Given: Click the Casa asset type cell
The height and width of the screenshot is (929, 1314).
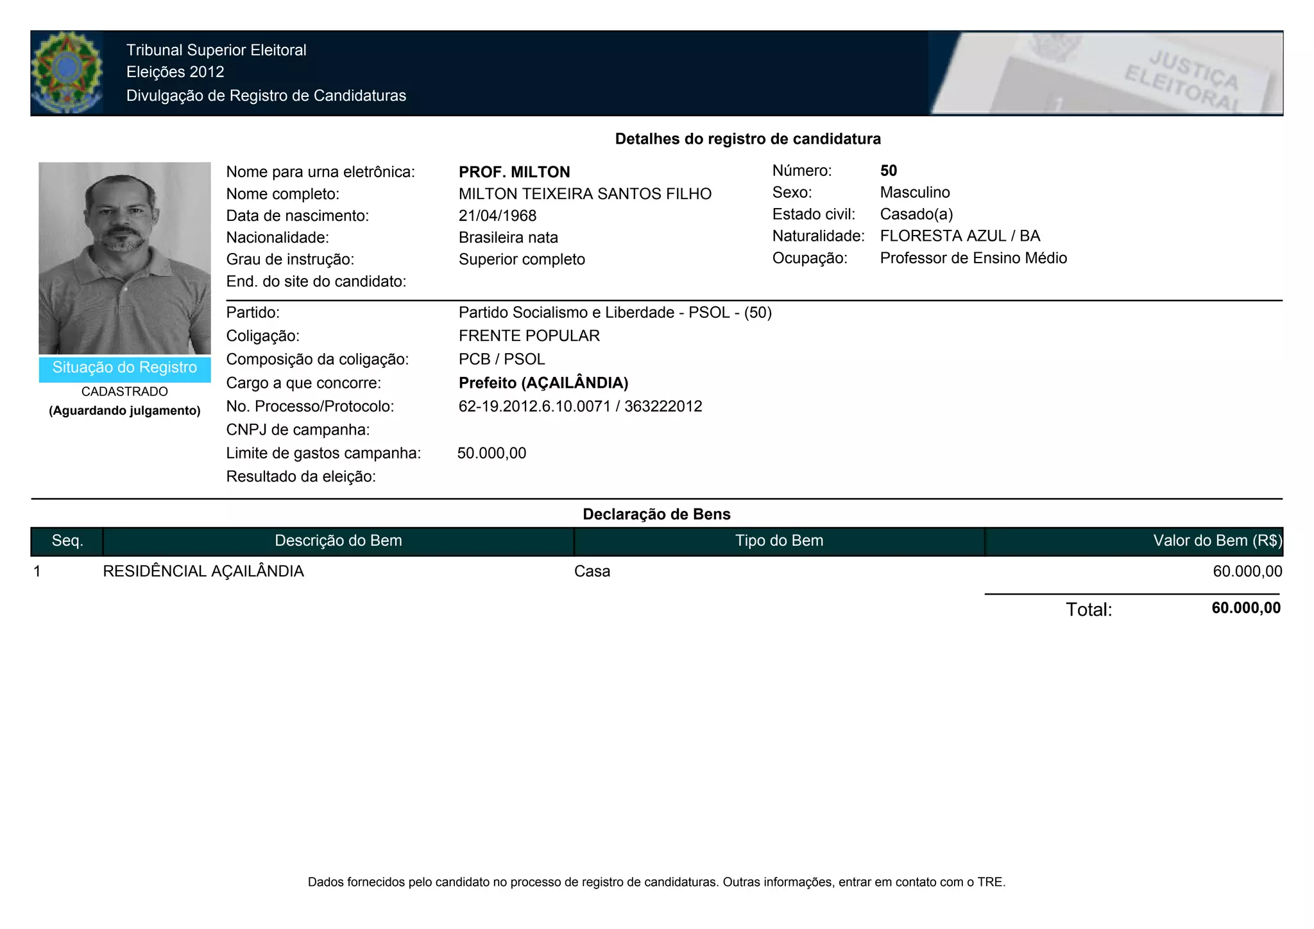Looking at the screenshot, I should (592, 571).
